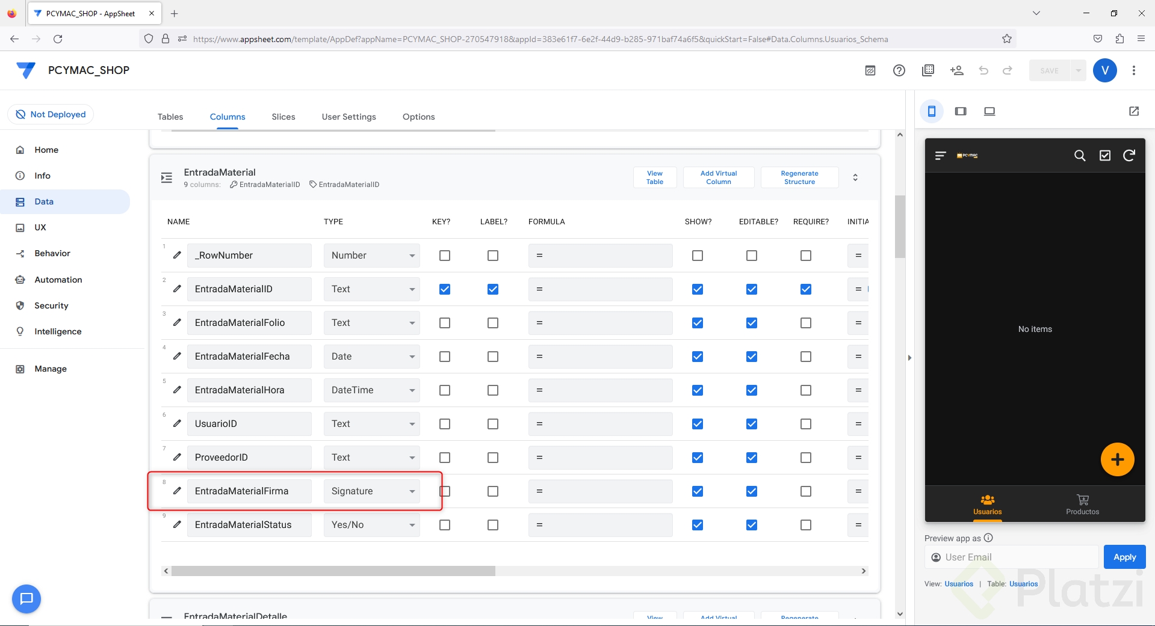Uncheck KEY checkbox for EntradaMaterialID
Image resolution: width=1155 pixels, height=626 pixels.
[444, 289]
